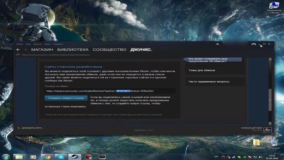
Task: Go back with the Steam back arrow
Action: (18, 49)
